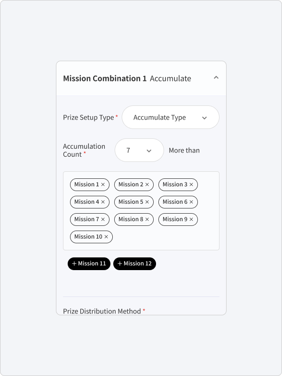The image size is (282, 376).
Task: Add Mission 11 to the combination
Action: tap(89, 264)
